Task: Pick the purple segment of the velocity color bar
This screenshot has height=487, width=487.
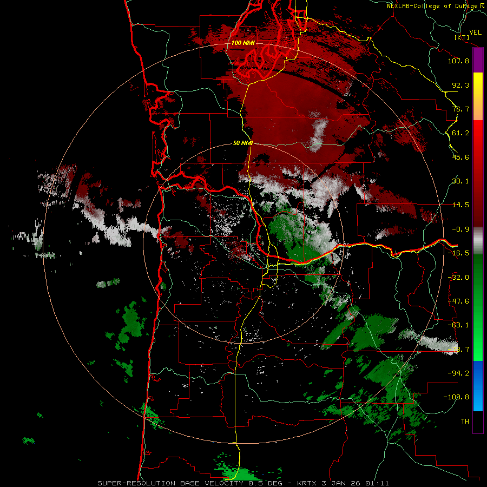Action: click(x=478, y=60)
